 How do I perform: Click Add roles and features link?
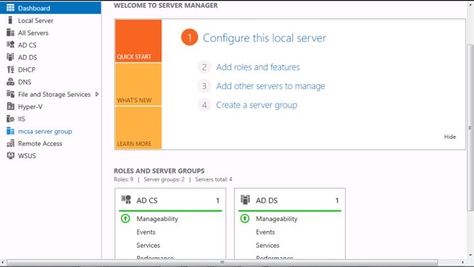coord(258,67)
